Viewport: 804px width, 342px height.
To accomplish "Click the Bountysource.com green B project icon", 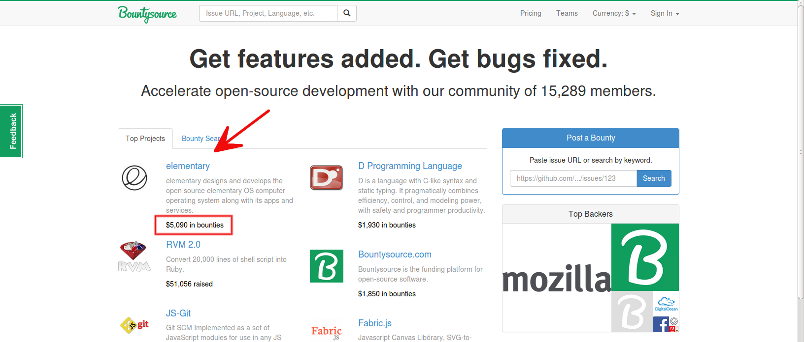I will tap(327, 266).
